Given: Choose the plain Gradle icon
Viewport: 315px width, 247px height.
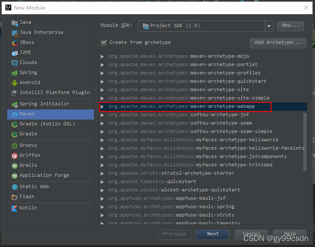Looking at the screenshot, I should 15,134.
